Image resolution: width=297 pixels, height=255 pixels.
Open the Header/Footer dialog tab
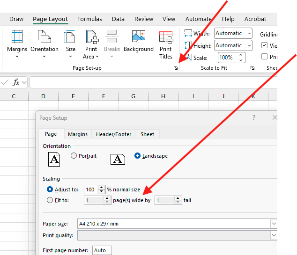(113, 134)
